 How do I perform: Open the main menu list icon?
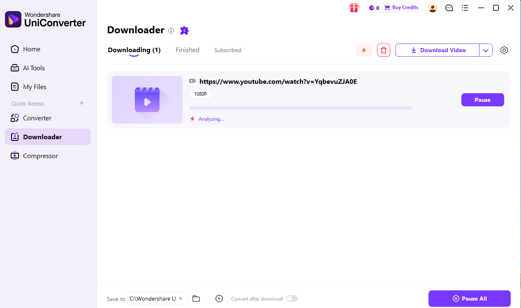[465, 8]
